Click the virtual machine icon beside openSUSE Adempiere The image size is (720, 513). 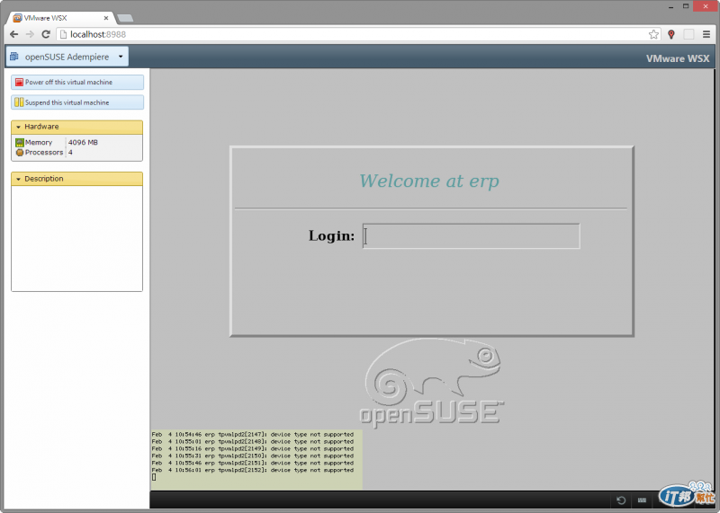click(x=14, y=57)
